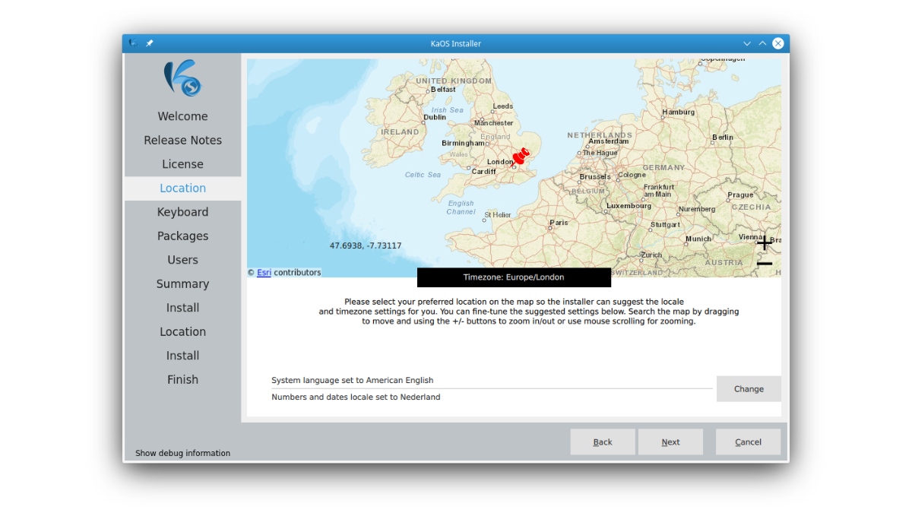Viewport: 912px width, 513px height.
Task: Click Leeds on the map
Action: 503,106
